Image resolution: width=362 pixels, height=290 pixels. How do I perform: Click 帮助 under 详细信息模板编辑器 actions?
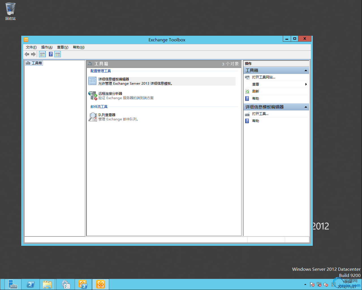pos(256,121)
